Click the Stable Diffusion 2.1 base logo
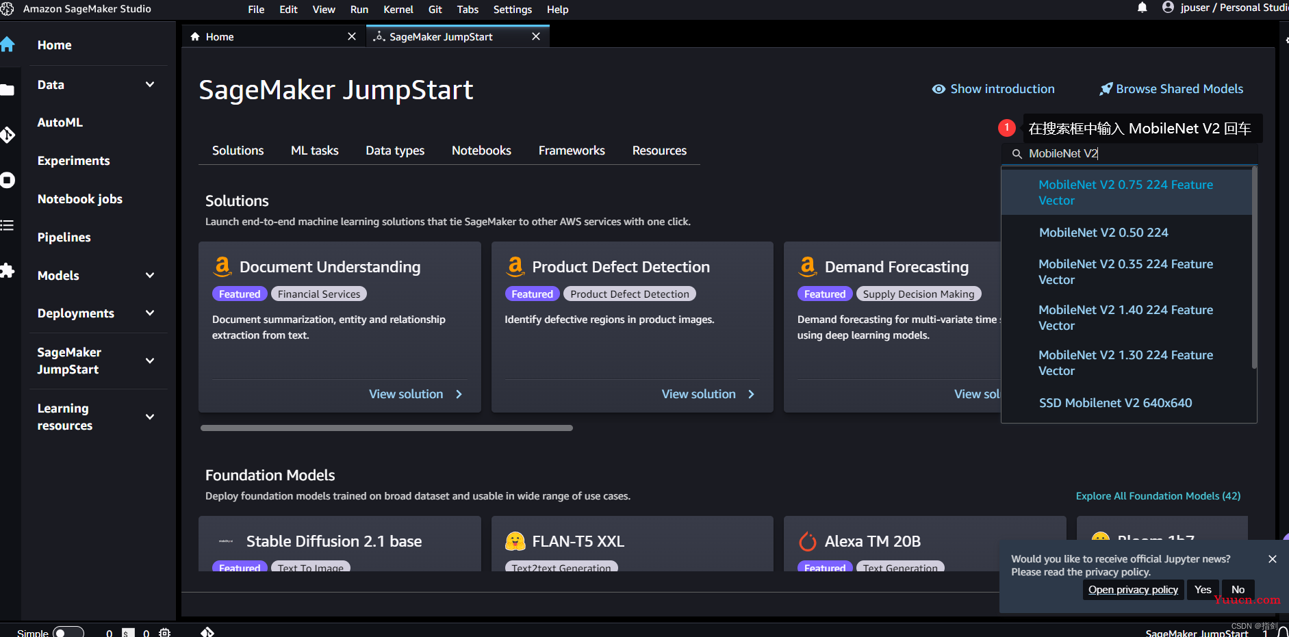Image resolution: width=1289 pixels, height=637 pixels. click(226, 541)
